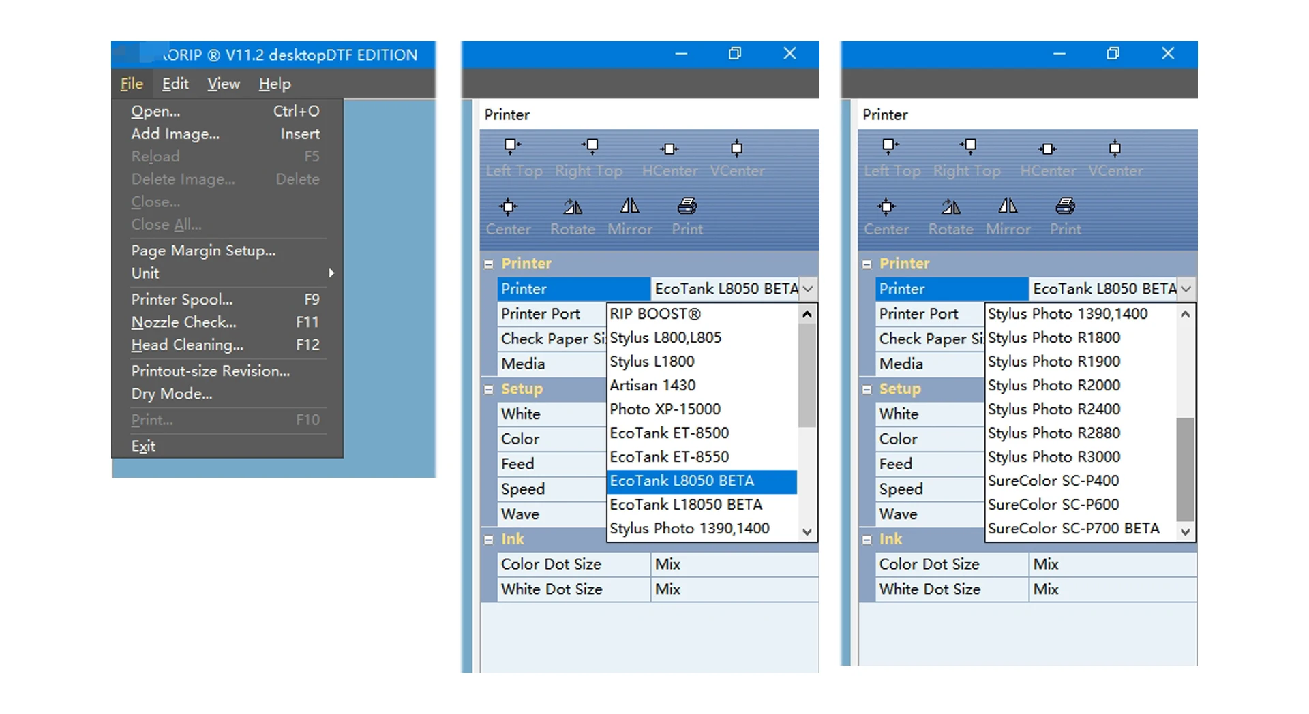Click the Rotate icon in right panel
1309x714 pixels.
951,206
